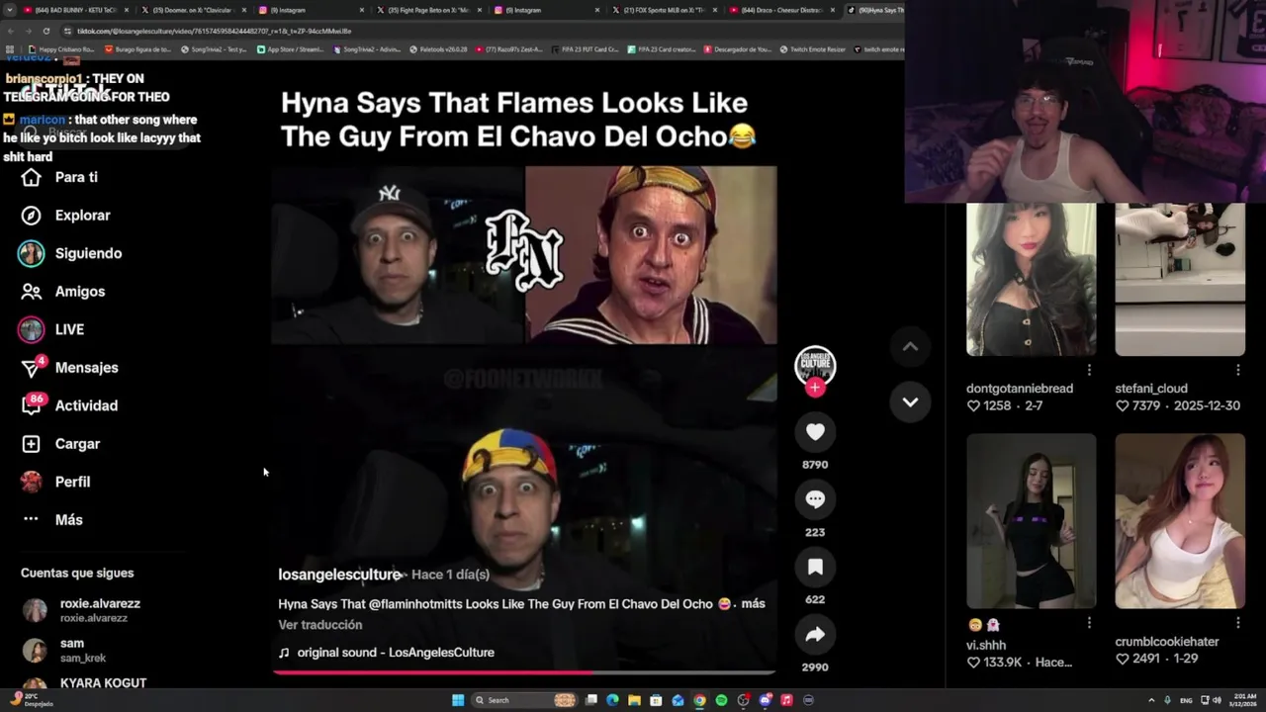Open comments on the video
The width and height of the screenshot is (1266, 712).
(x=815, y=499)
